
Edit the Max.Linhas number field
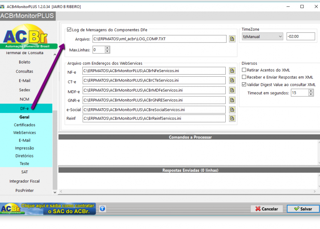click(x=99, y=50)
